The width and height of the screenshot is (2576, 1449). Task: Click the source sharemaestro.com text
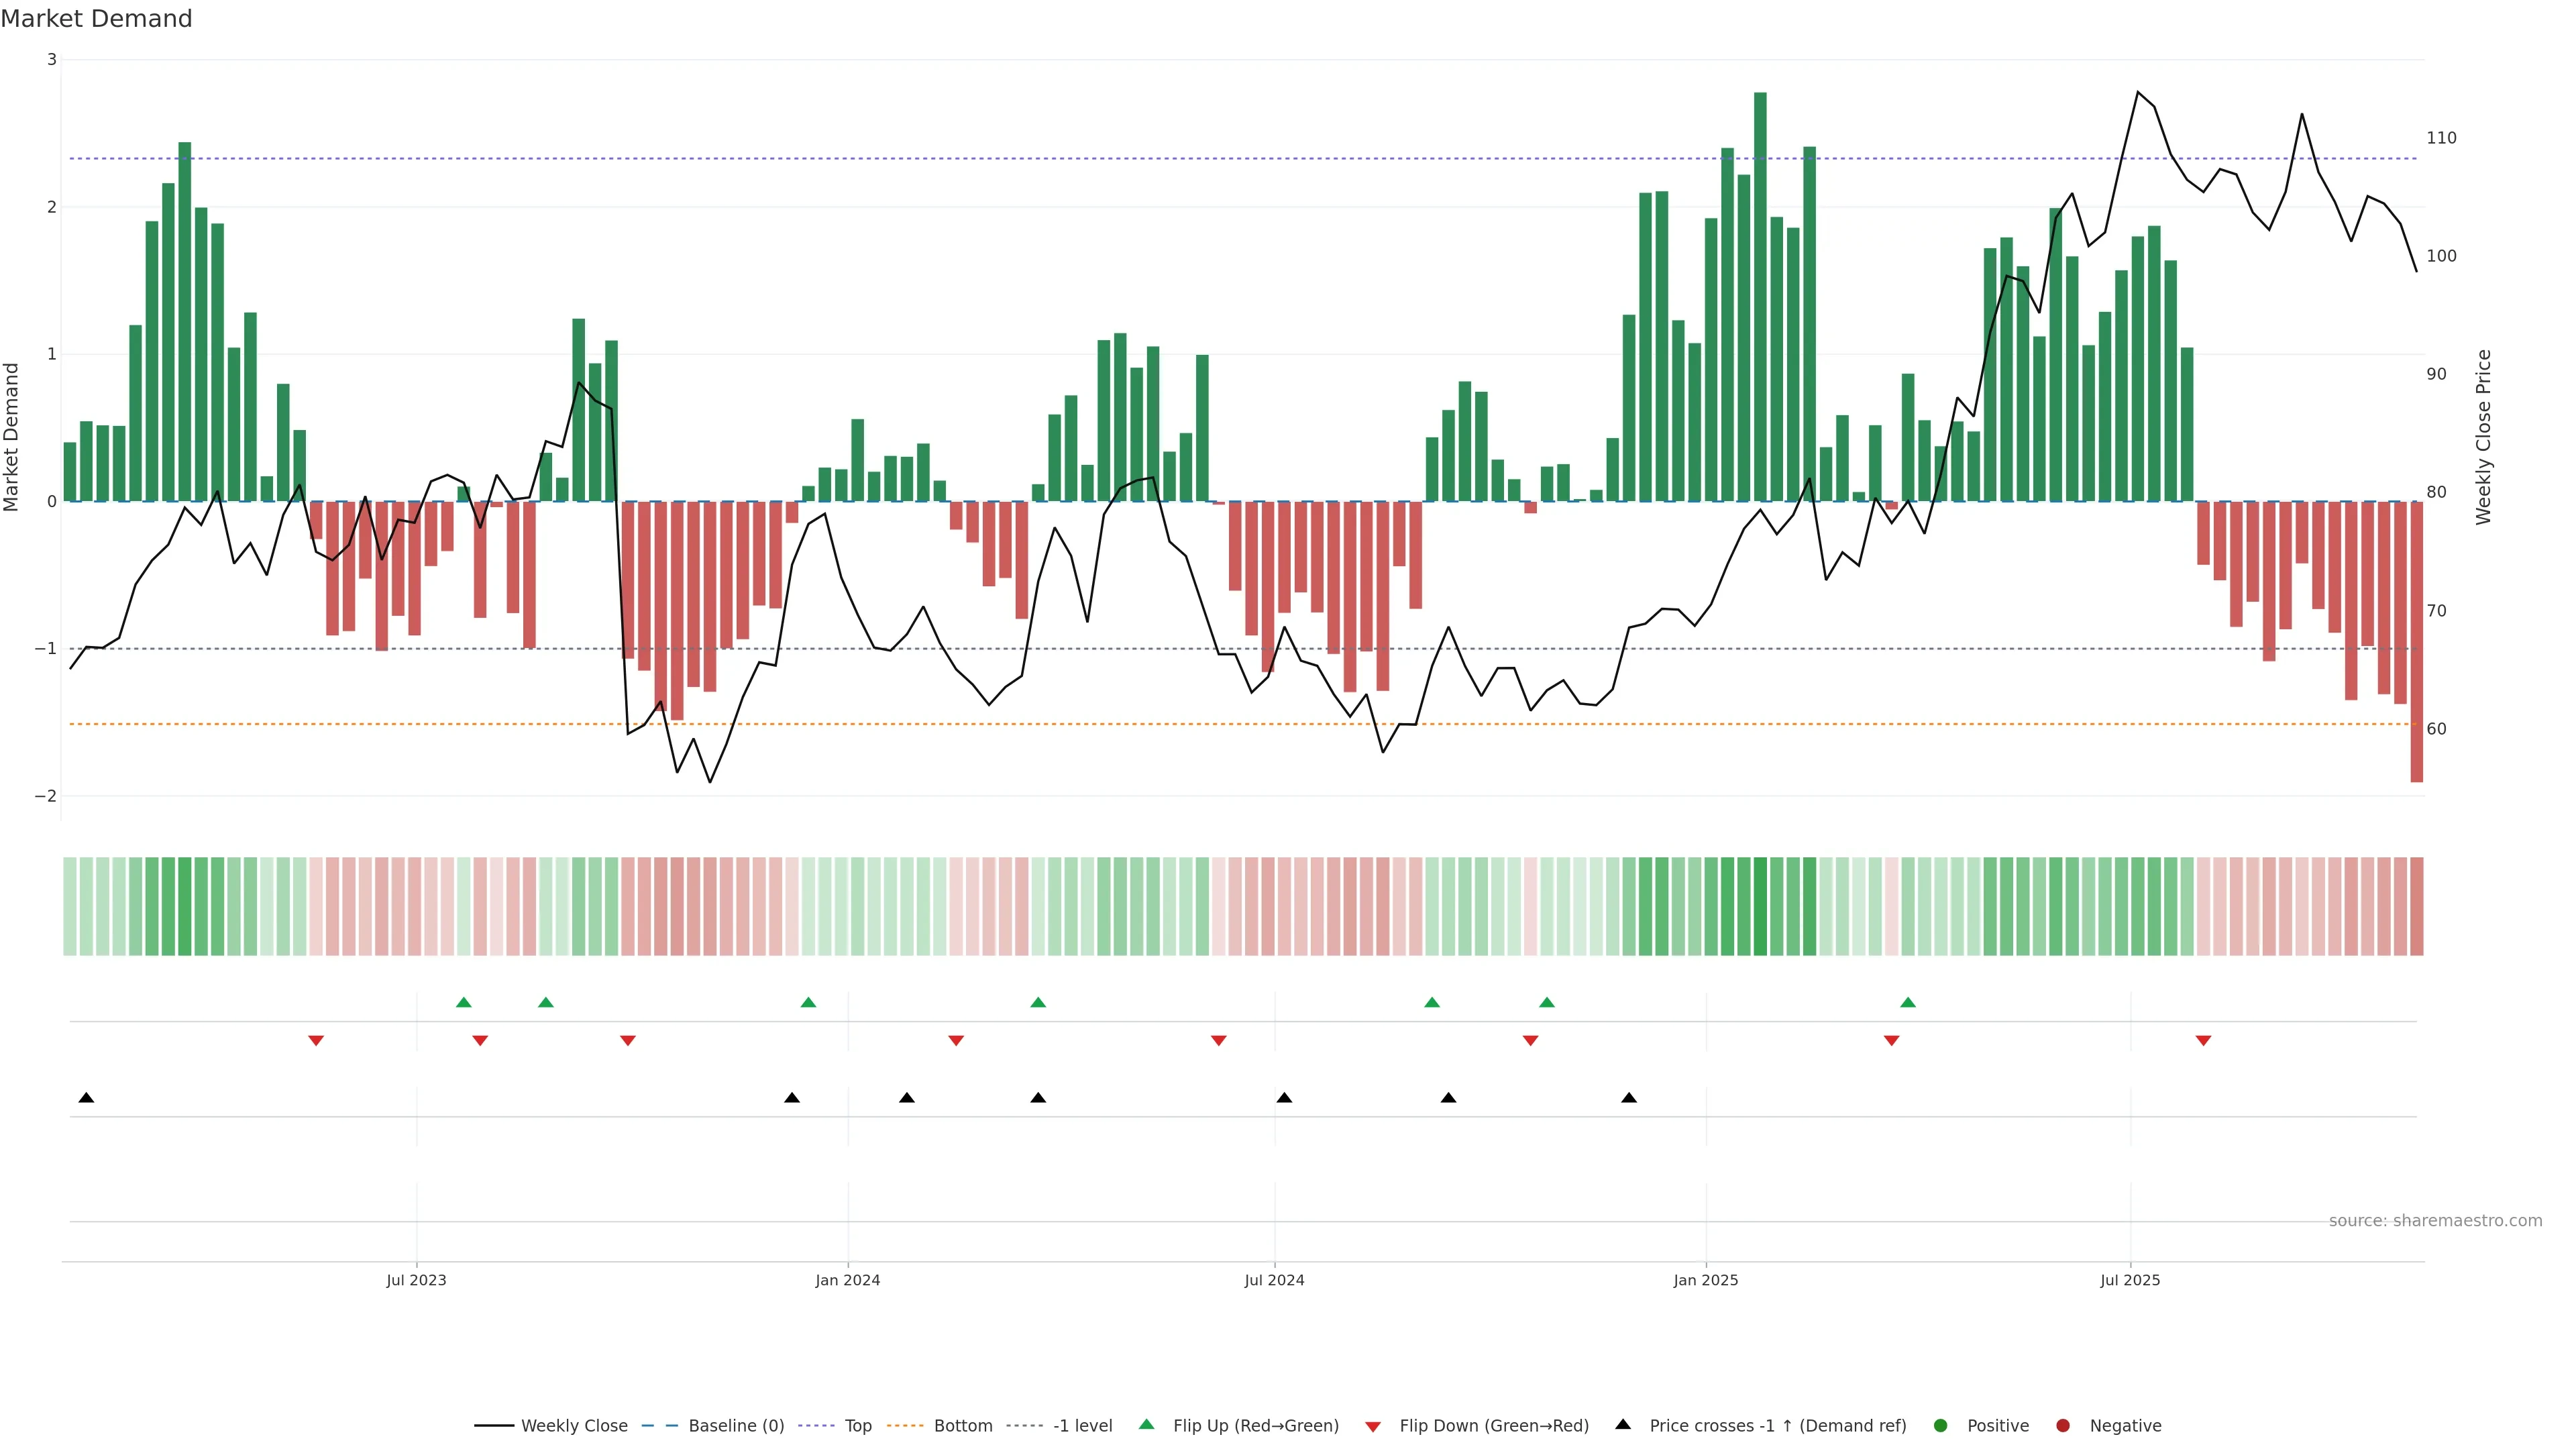pyautogui.click(x=2435, y=1221)
